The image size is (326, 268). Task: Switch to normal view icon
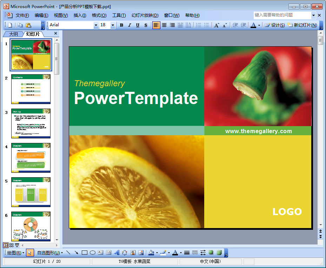point(6,245)
